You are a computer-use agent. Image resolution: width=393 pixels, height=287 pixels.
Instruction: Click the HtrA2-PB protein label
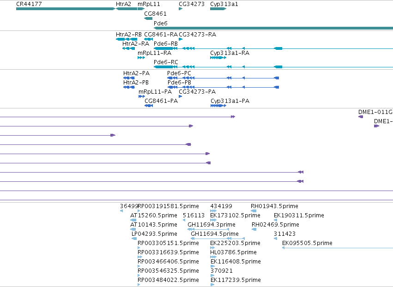[136, 83]
